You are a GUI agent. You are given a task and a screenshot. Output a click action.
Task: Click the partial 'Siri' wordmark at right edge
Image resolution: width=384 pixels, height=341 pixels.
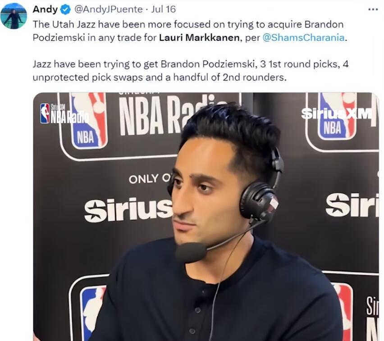(x=352, y=205)
